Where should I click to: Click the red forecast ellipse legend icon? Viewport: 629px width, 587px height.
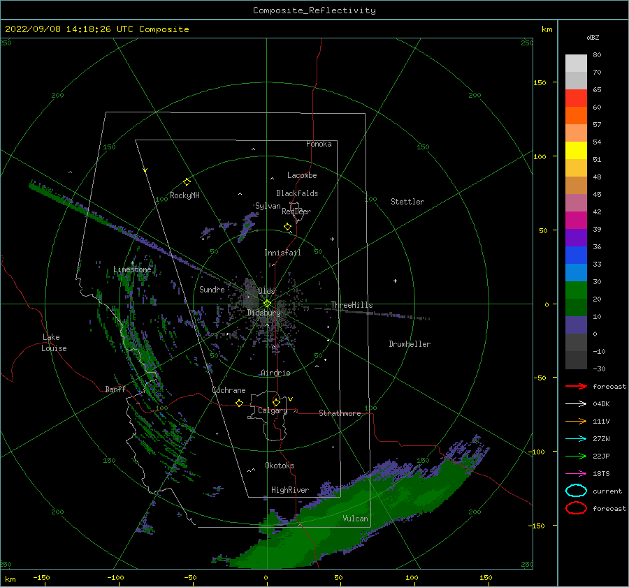pyautogui.click(x=576, y=508)
